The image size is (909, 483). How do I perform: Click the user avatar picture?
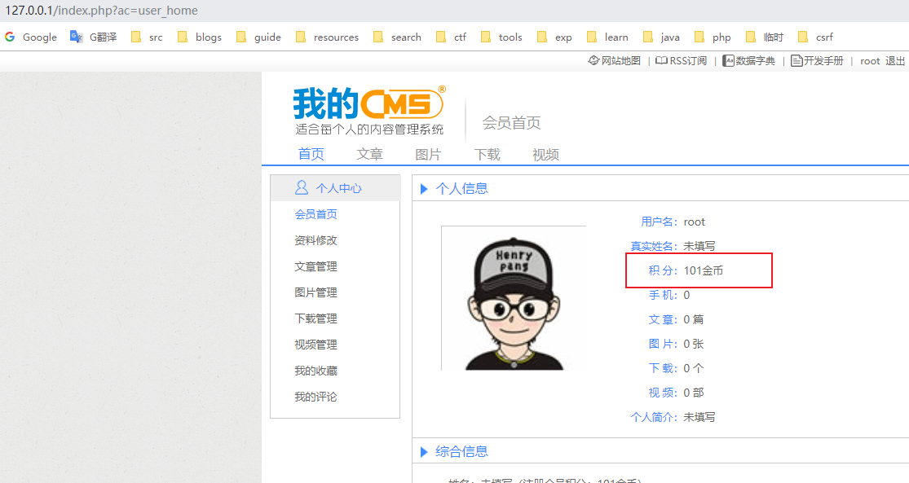[514, 299]
